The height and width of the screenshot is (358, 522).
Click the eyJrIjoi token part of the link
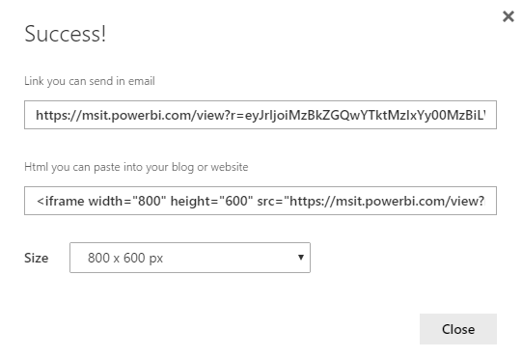(365, 115)
